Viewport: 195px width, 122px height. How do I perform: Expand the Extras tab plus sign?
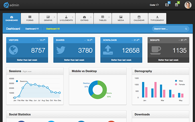point(91,17)
